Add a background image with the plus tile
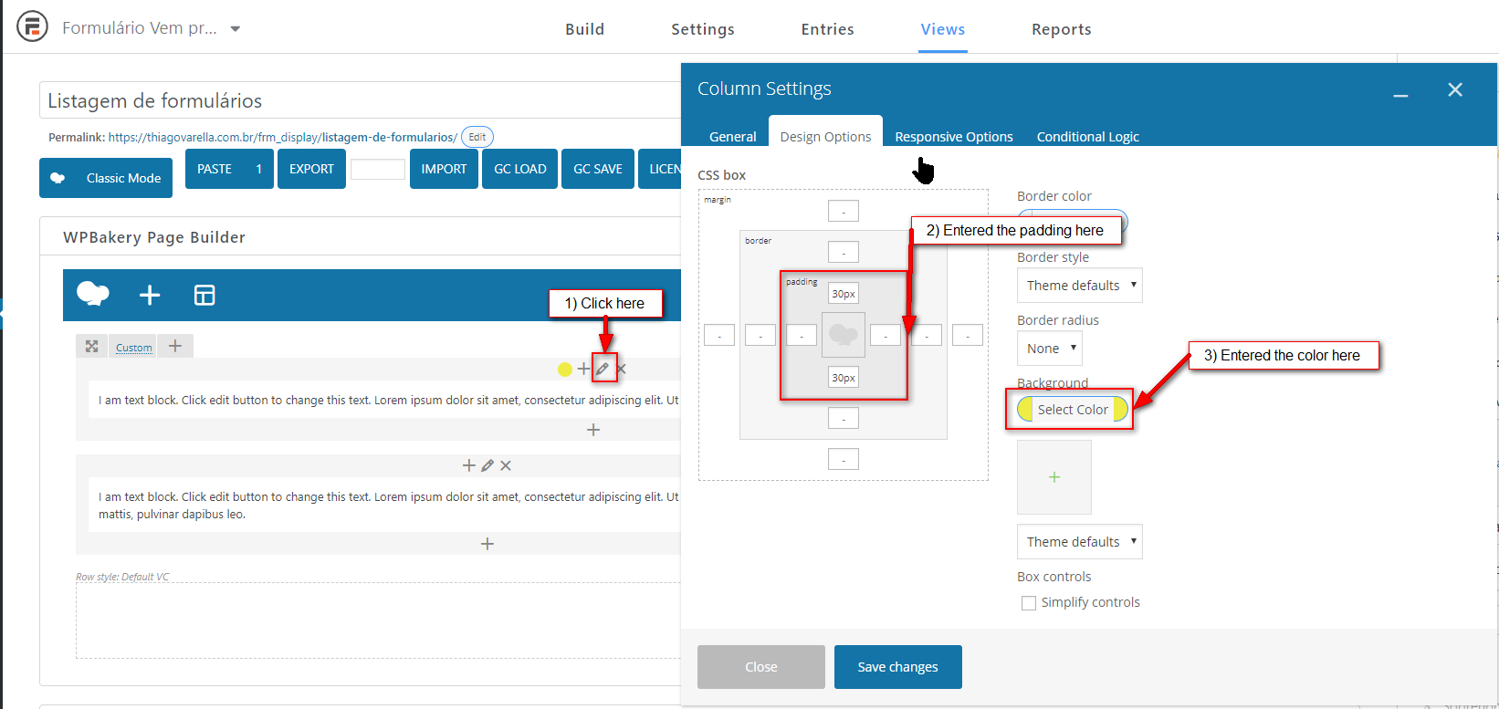The height and width of the screenshot is (709, 1499). point(1054,477)
